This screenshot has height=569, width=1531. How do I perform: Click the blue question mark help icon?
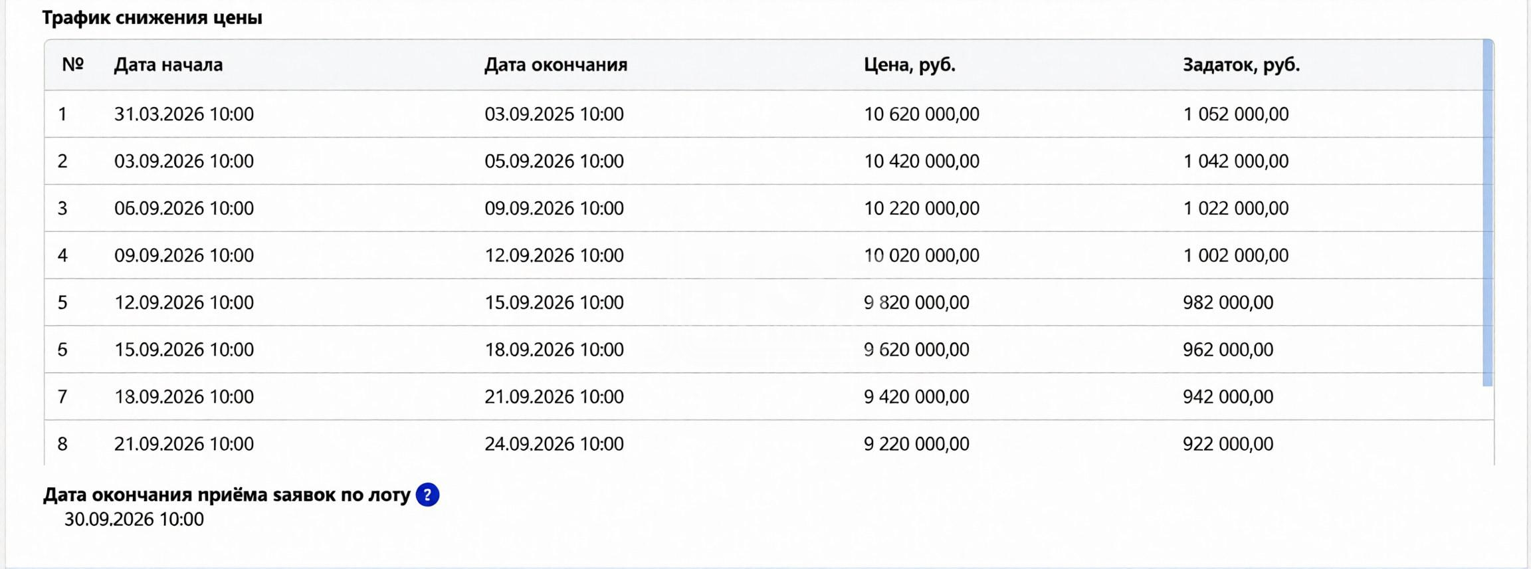pos(427,495)
